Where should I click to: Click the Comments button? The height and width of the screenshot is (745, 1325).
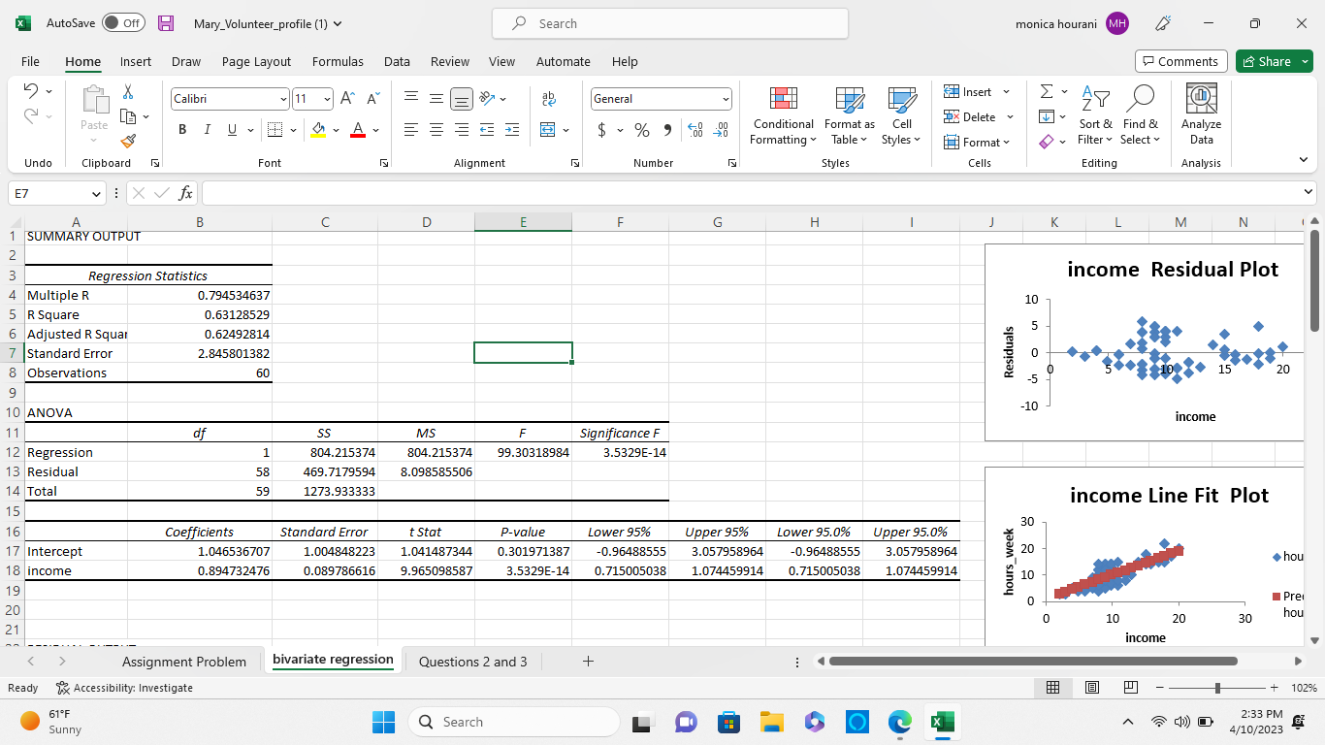tap(1181, 61)
